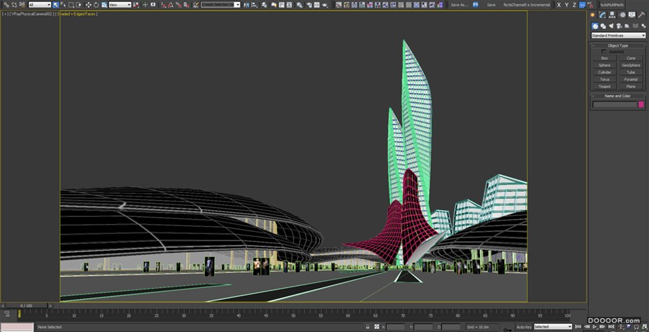Restrict transform to X axis

tap(559, 5)
